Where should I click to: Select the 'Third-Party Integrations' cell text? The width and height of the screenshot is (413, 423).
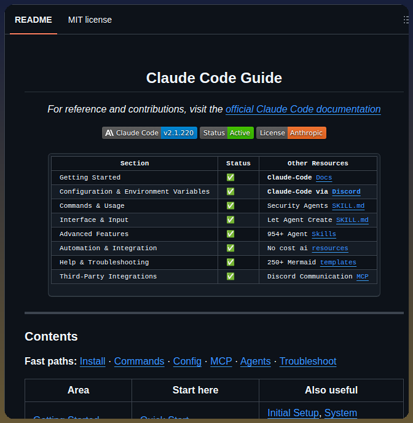pos(108,277)
